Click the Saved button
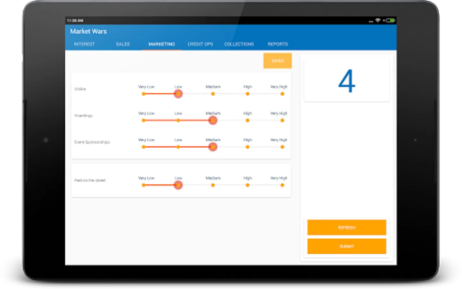The height and width of the screenshot is (289, 462). (278, 61)
